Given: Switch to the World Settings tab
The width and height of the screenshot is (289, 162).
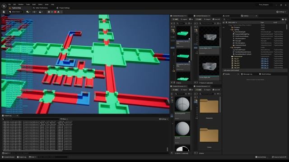Looking at the screenshot, I should [x=265, y=74].
